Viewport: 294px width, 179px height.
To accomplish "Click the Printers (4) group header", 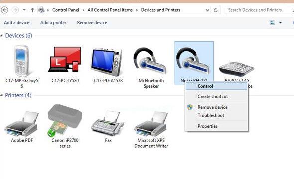I will [18, 95].
